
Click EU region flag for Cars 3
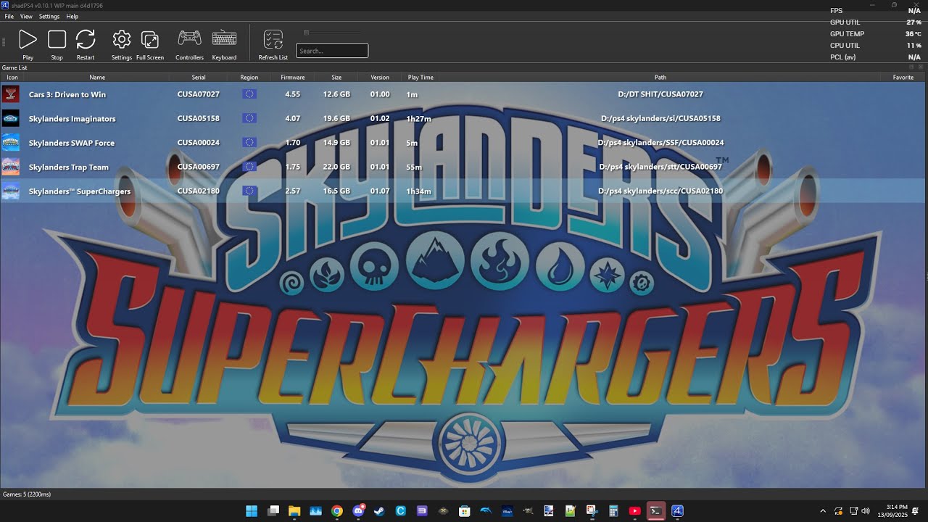[249, 94]
